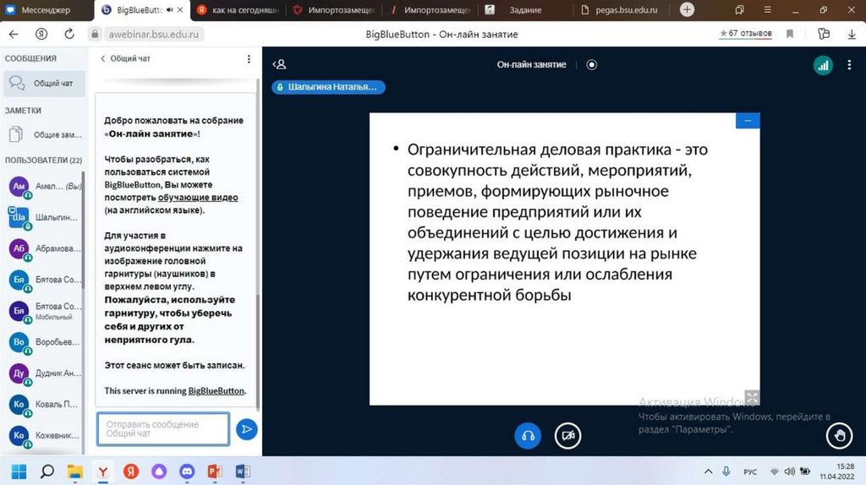Switch the РУС keyboard language
Viewport: 866px width, 485px height.
click(750, 471)
